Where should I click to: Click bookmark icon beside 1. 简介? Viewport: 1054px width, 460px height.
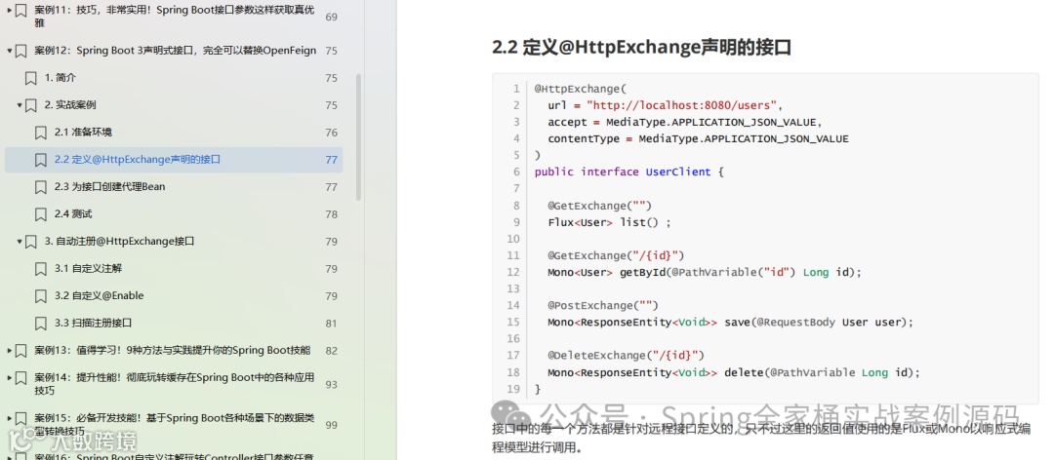click(31, 78)
